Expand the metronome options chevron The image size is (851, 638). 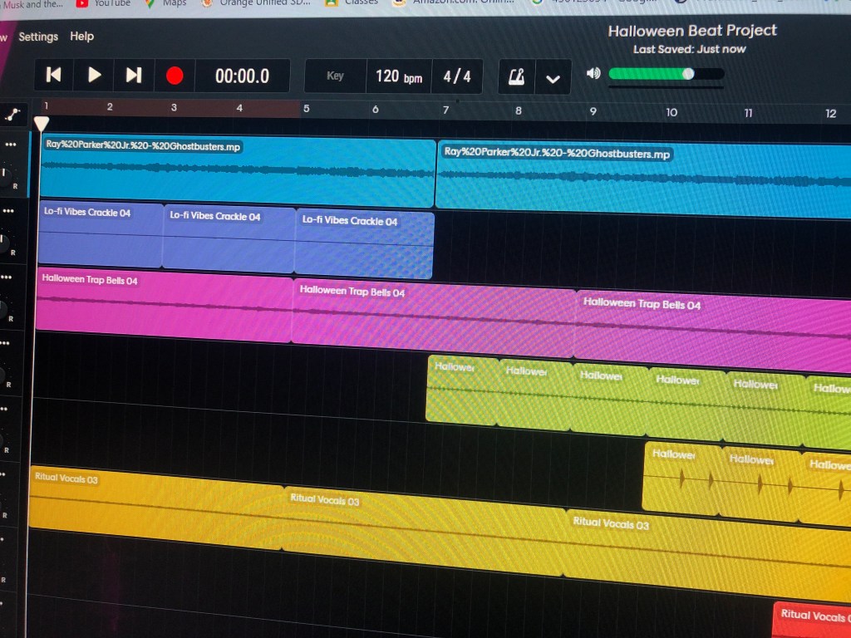pyautogui.click(x=553, y=79)
